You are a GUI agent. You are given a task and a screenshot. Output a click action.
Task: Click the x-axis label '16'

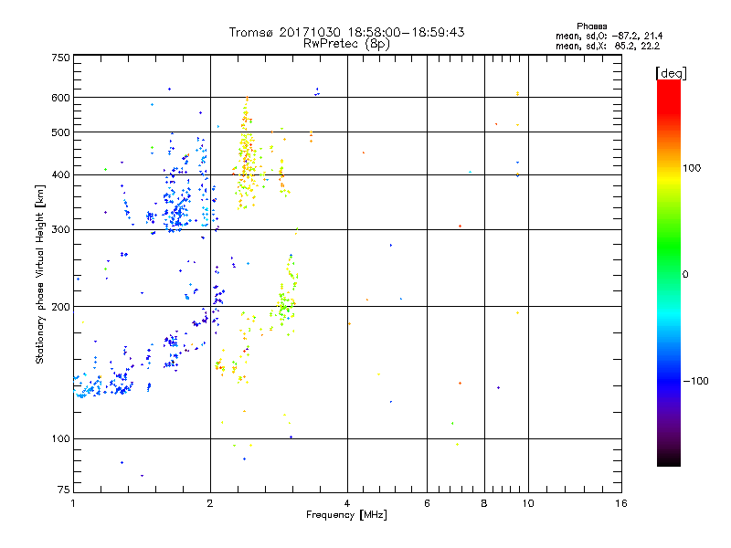point(621,503)
